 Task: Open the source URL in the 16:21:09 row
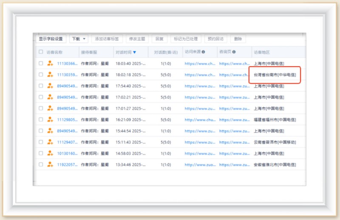200,120
